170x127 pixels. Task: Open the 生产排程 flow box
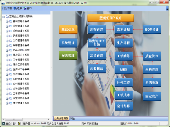[x=123, y=43]
